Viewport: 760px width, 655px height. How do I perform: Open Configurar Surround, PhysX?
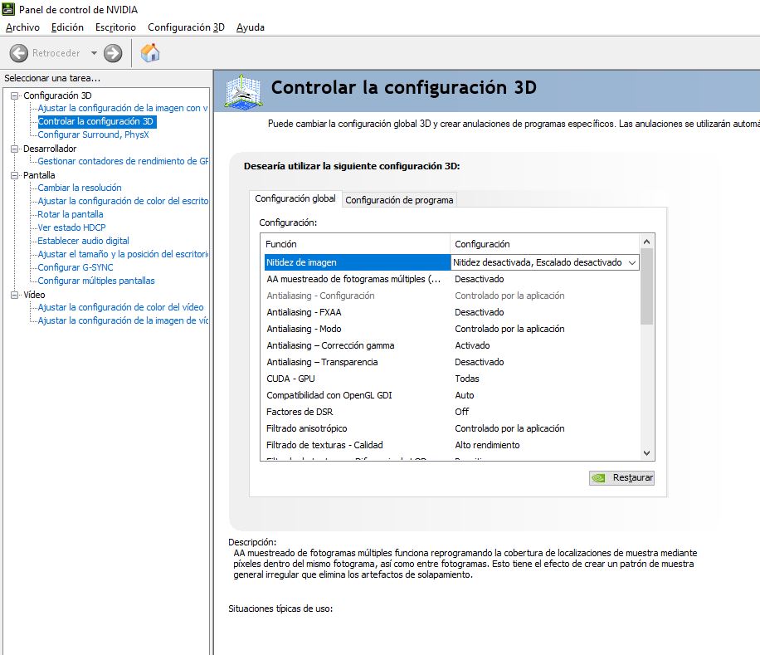pos(93,134)
